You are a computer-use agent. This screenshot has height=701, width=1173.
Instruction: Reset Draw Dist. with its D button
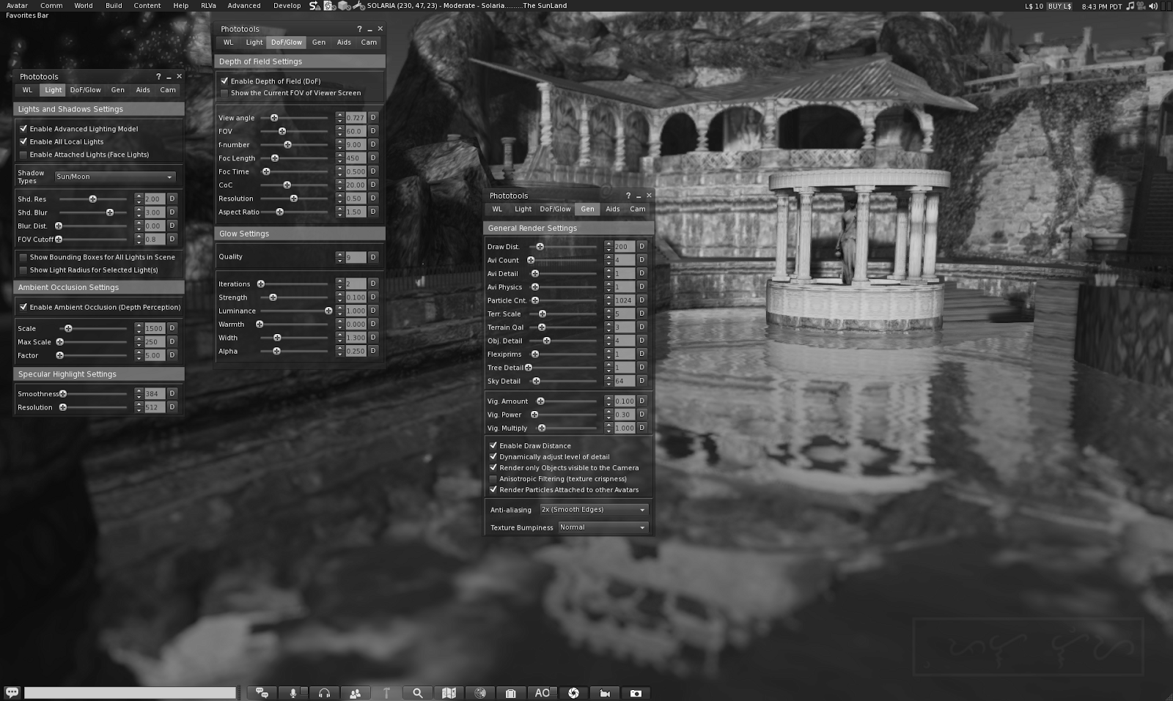[642, 246]
